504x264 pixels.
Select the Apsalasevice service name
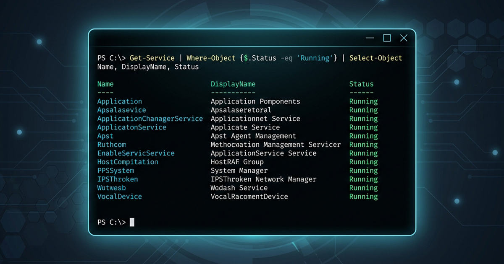point(122,110)
